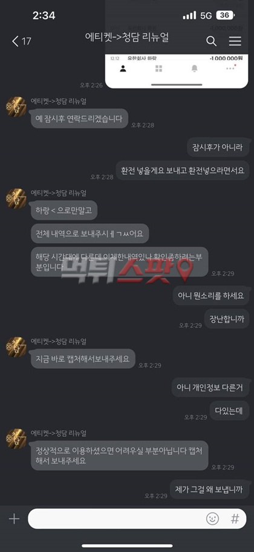Tap the sent bubble '제가 그걸 왜 보냅니까'
Viewport: 254px width, 552px height.
click(209, 489)
